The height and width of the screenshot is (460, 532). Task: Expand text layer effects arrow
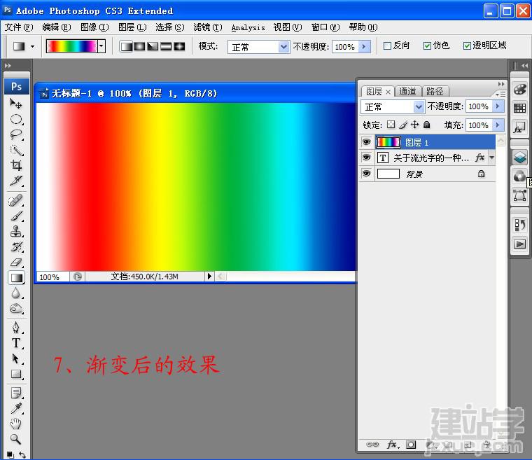point(491,158)
